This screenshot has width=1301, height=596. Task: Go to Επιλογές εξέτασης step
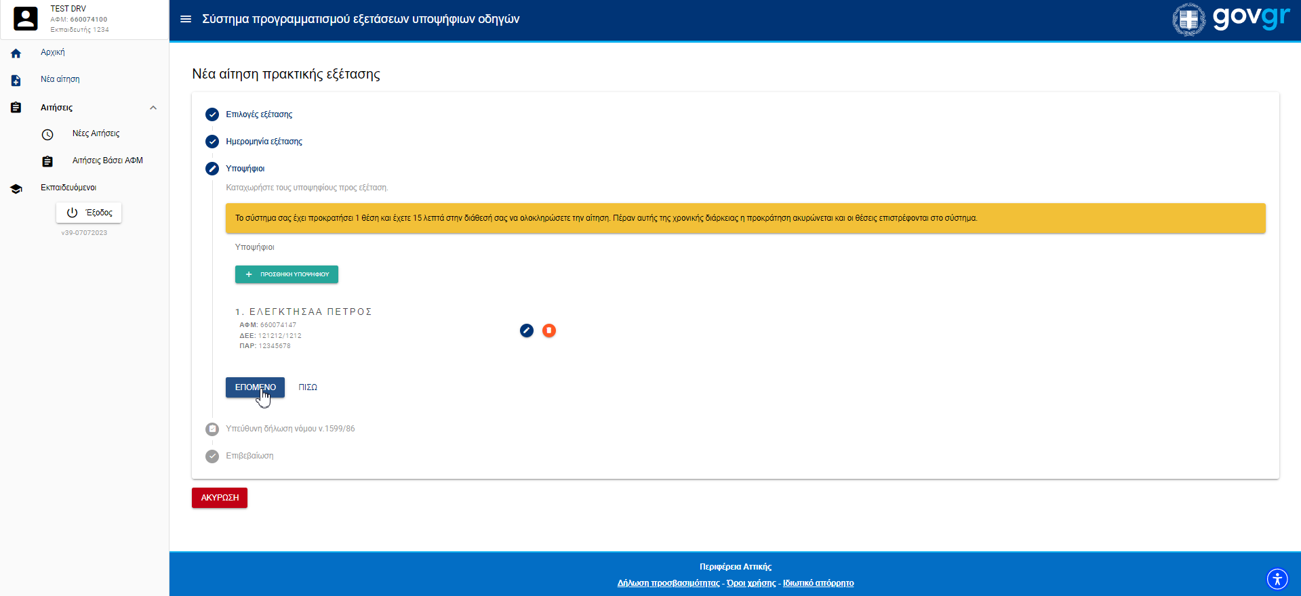pos(259,114)
